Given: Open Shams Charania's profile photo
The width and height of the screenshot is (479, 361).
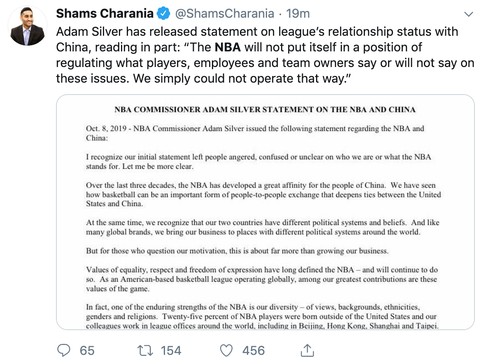Looking at the screenshot, I should tap(28, 25).
